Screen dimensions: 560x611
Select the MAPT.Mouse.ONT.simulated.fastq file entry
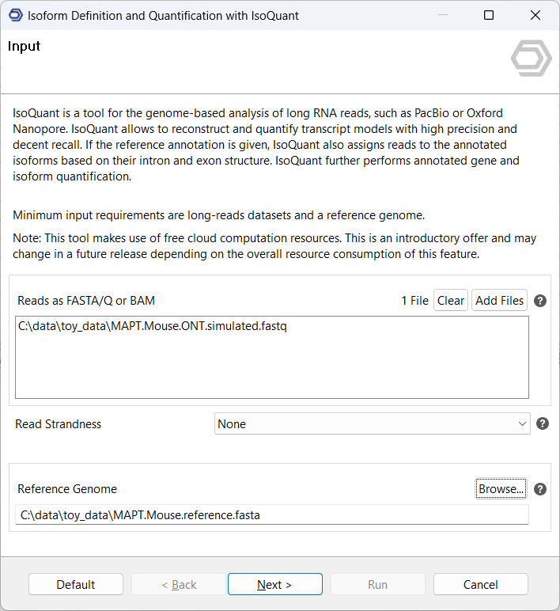152,326
